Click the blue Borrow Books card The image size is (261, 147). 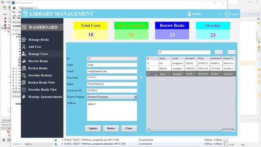pos(172,31)
